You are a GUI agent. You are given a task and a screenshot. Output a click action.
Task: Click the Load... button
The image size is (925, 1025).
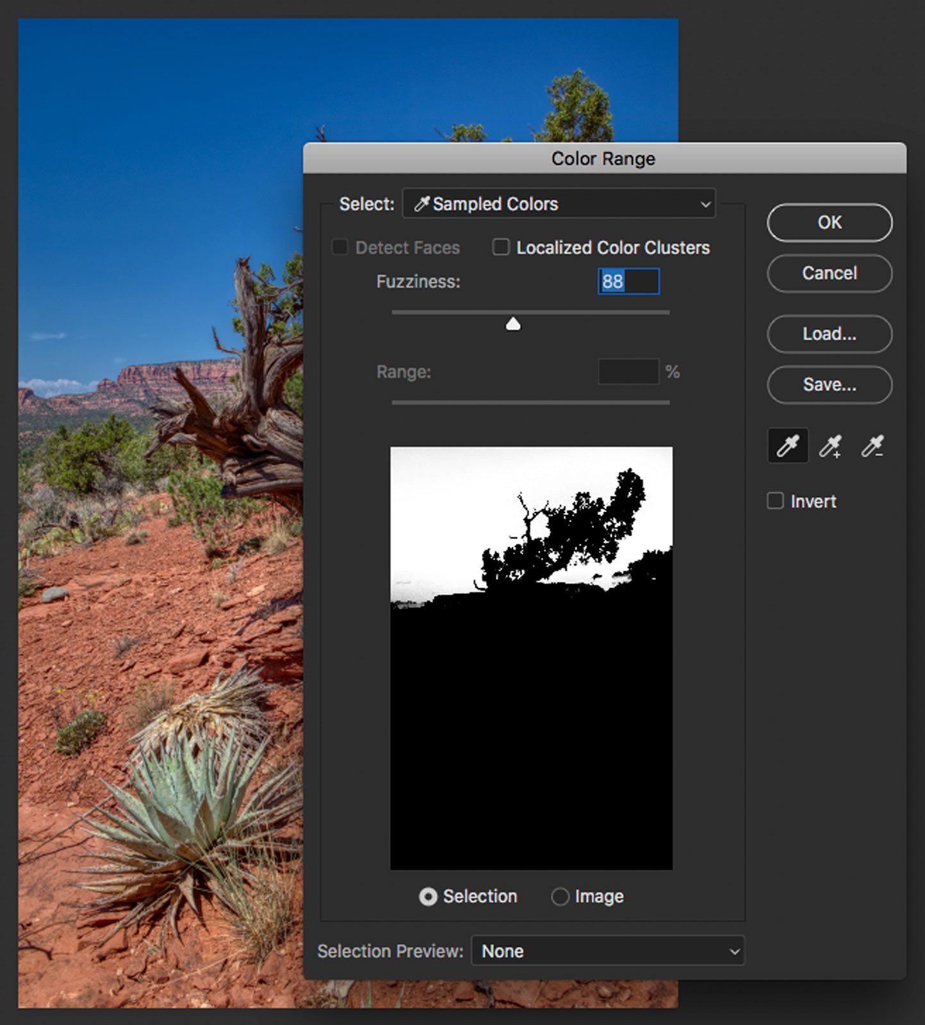click(830, 334)
